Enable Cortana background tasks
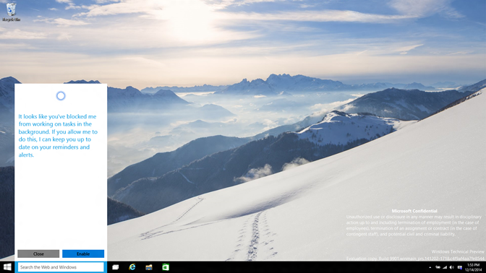The image size is (486, 273). pyautogui.click(x=83, y=253)
